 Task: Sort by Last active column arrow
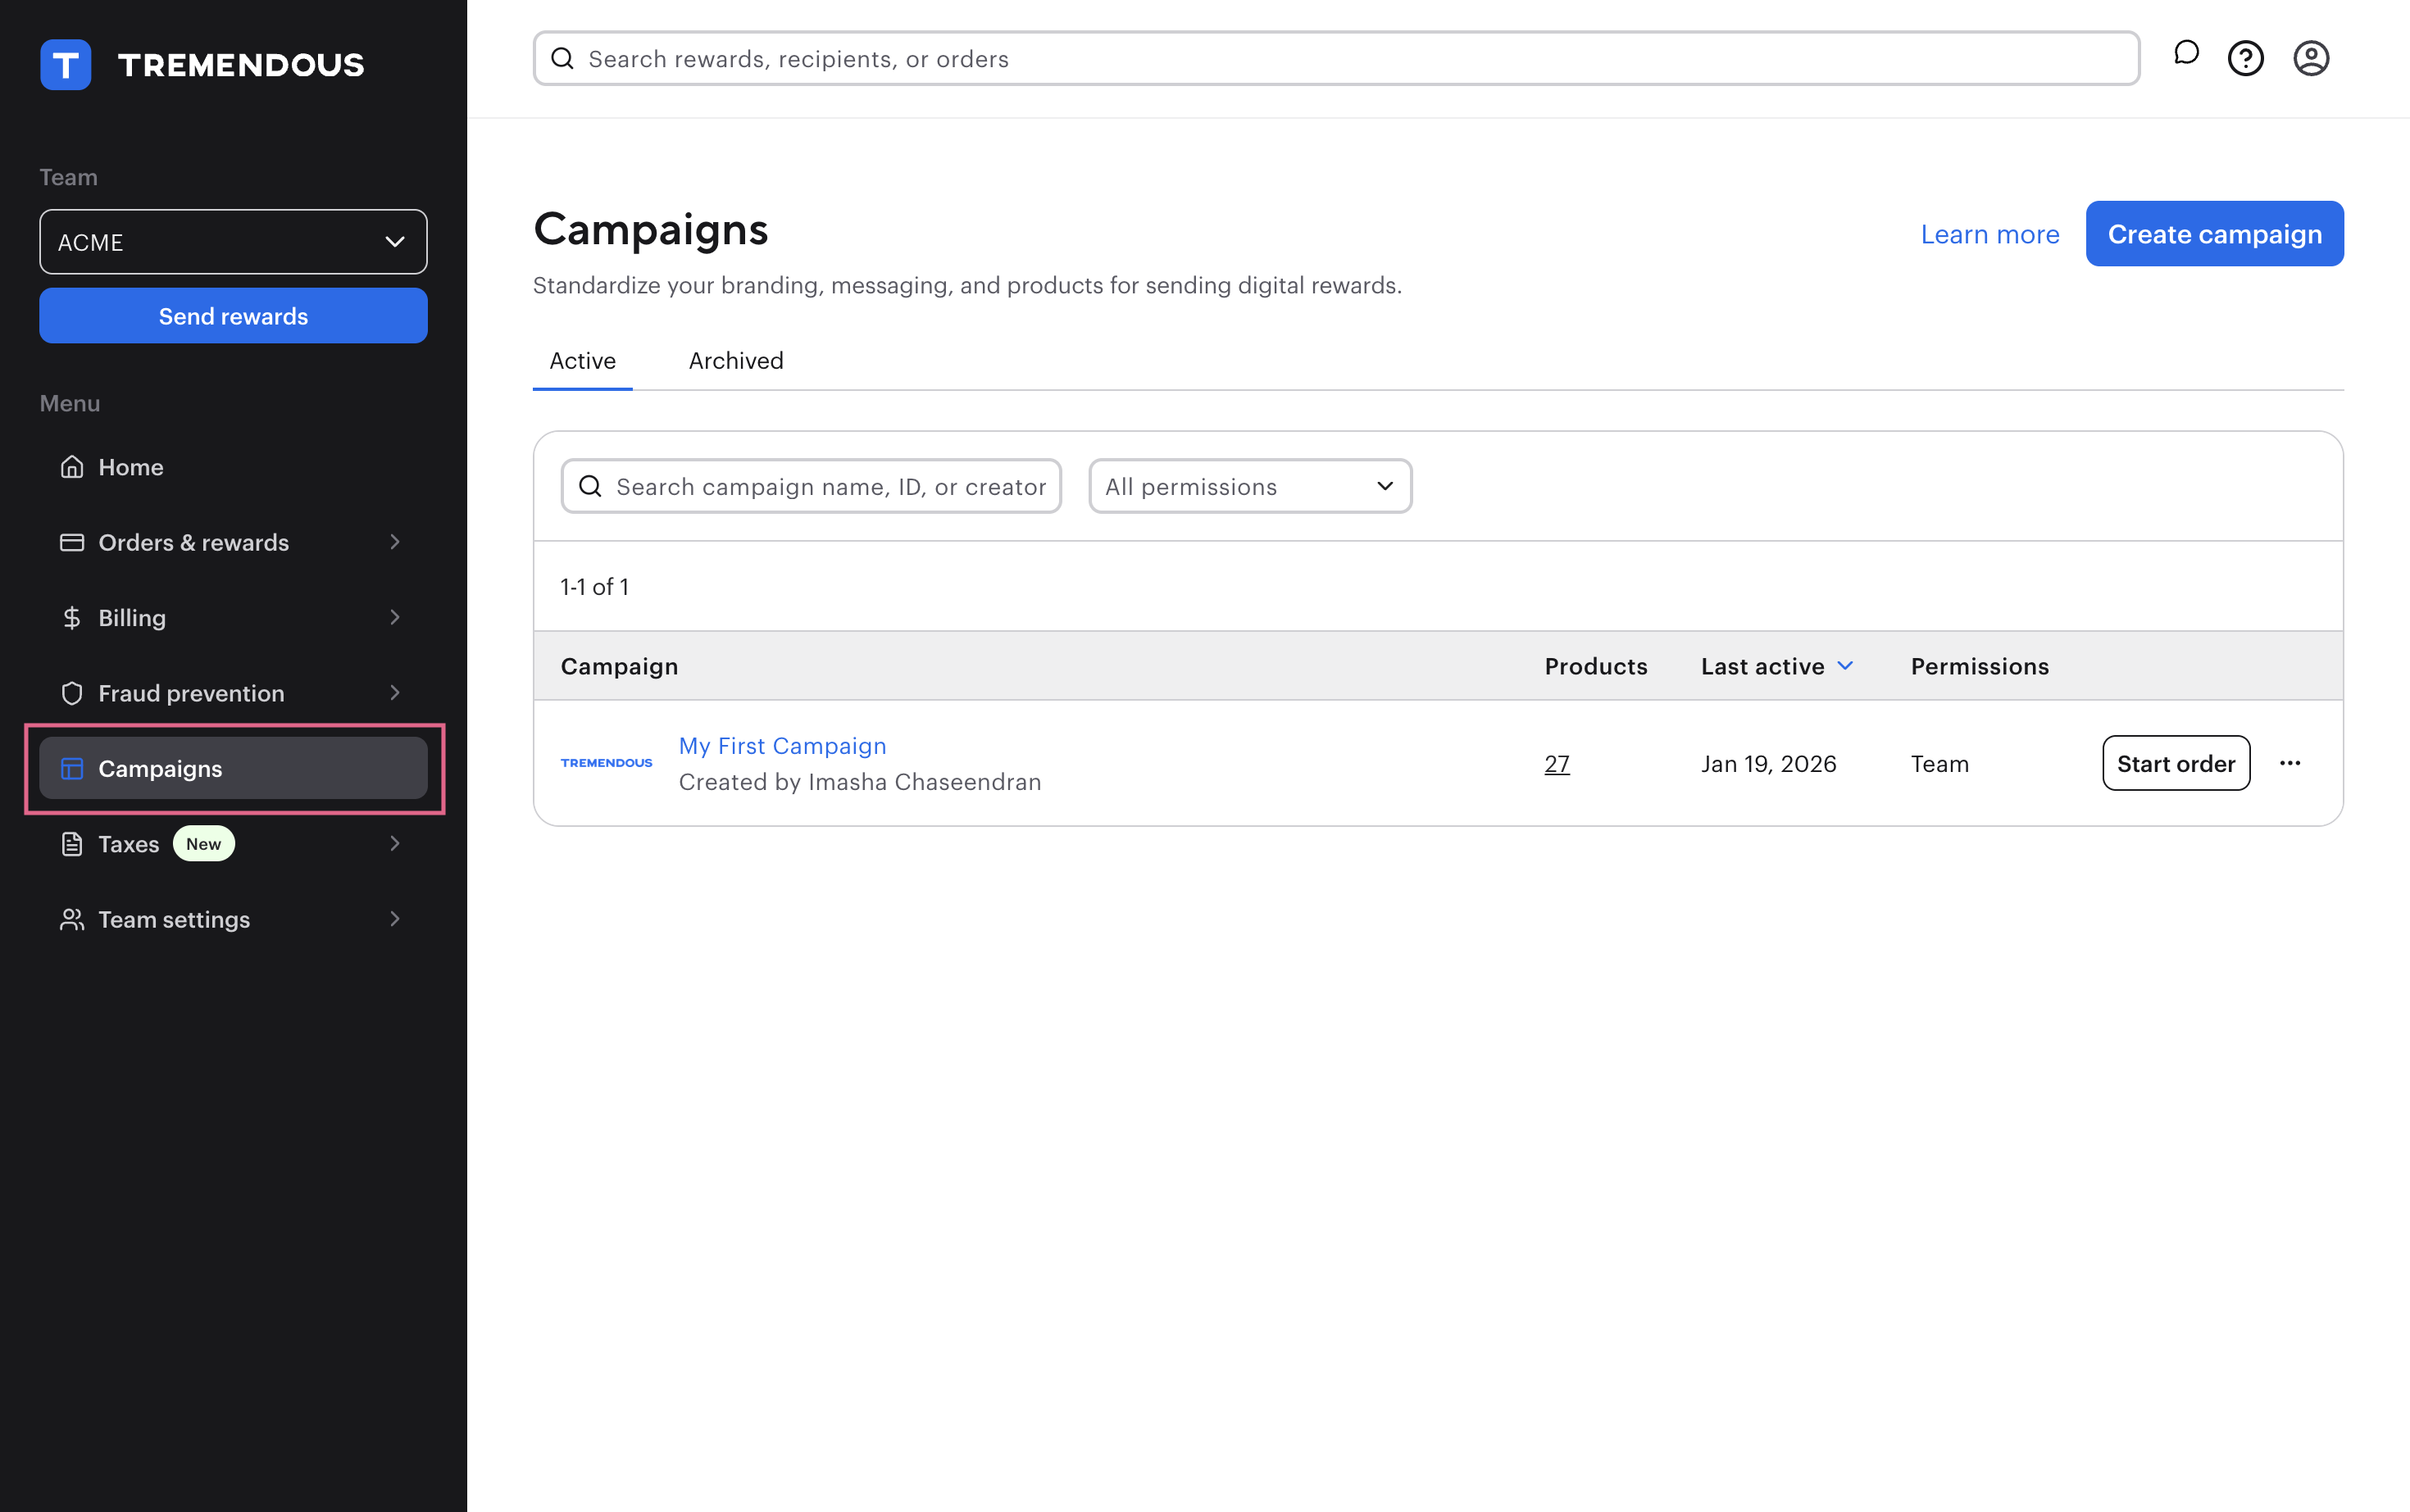click(1845, 666)
